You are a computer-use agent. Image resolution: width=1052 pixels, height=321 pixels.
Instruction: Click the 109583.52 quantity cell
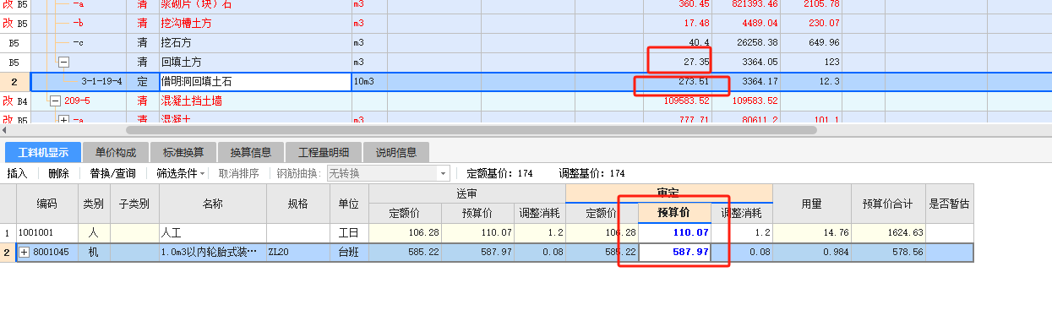(677, 101)
